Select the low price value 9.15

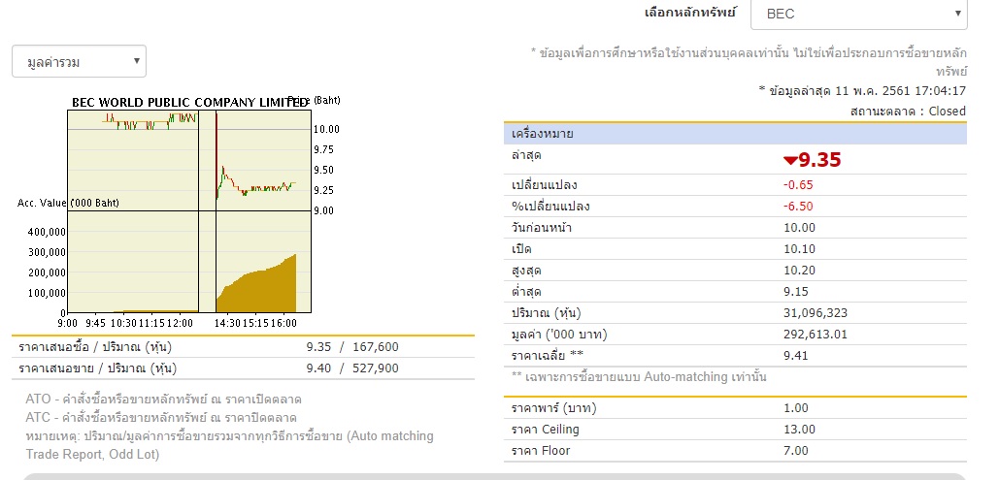796,292
